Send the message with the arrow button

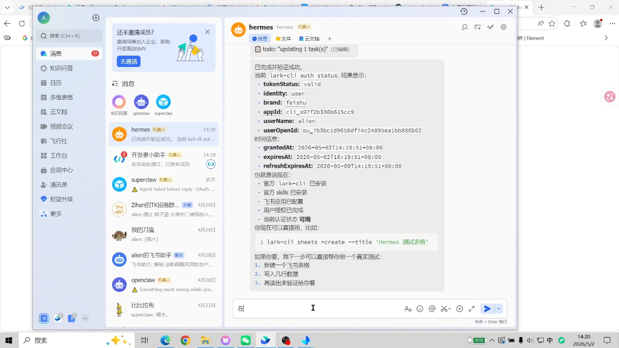coord(487,309)
